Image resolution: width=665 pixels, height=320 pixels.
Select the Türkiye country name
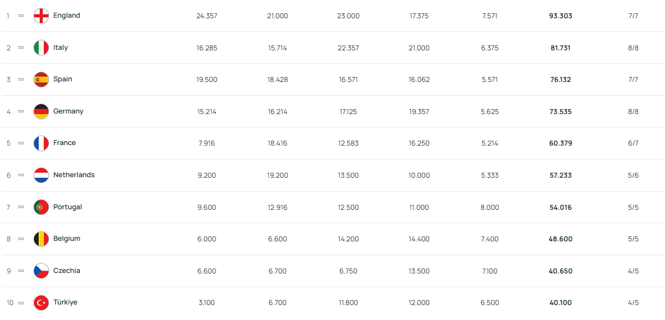pyautogui.click(x=65, y=302)
